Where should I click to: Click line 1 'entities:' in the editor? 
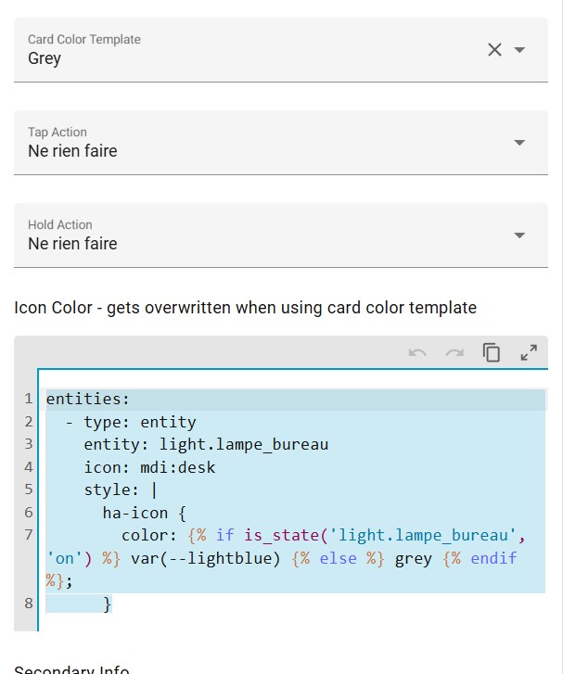click(x=89, y=400)
